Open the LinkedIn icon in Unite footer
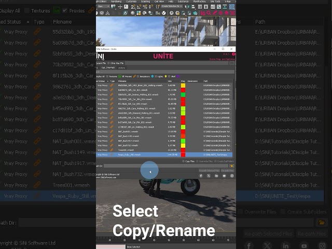 (x=216, y=176)
